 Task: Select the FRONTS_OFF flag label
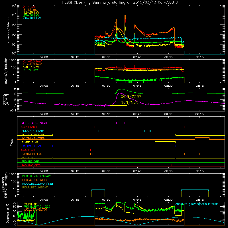(x=30, y=162)
